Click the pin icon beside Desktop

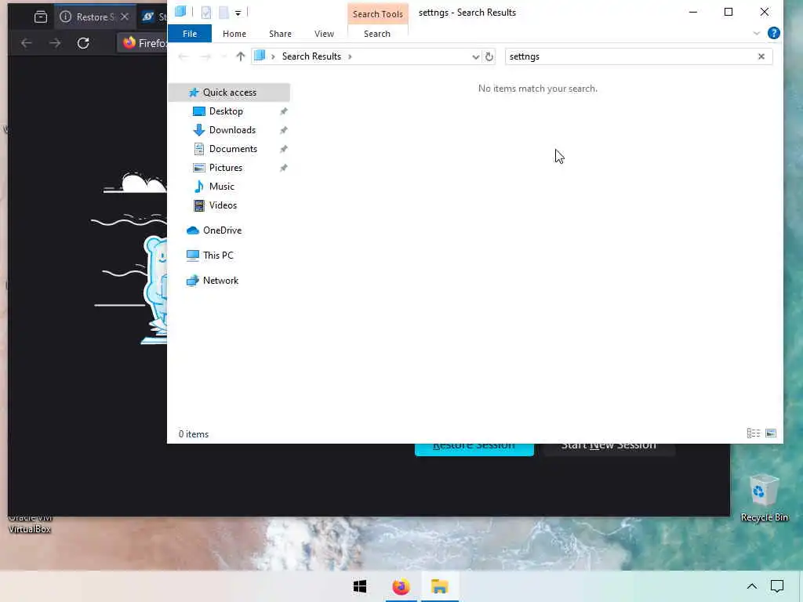(283, 111)
